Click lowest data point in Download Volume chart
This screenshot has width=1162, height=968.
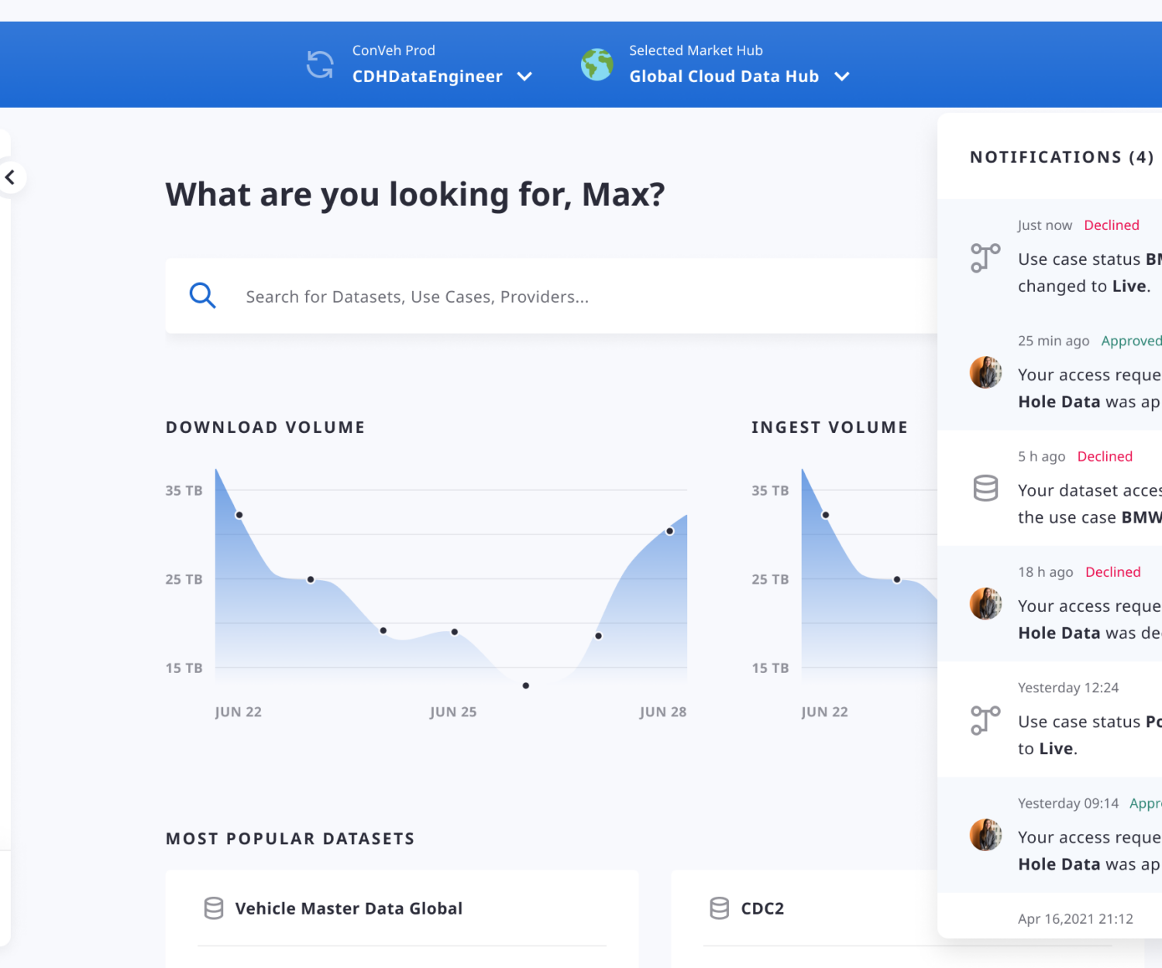[x=526, y=686]
